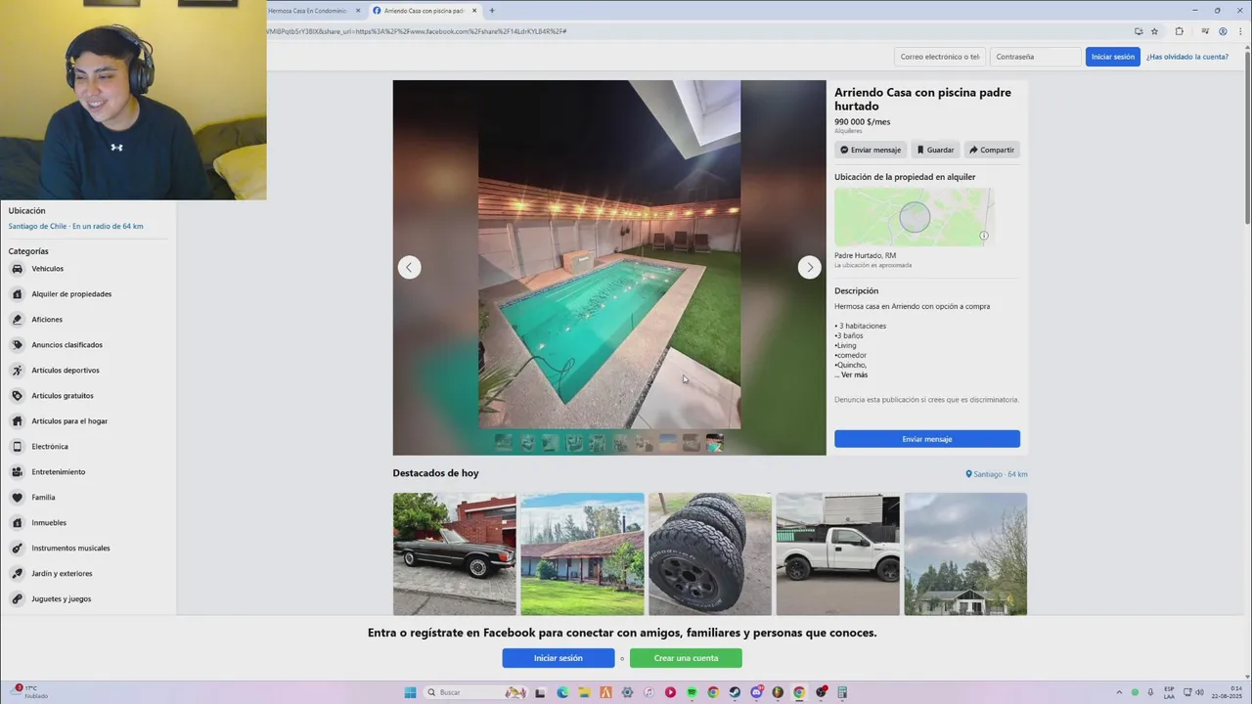
Task: Focus the Contraseña field
Action: [x=1036, y=57]
